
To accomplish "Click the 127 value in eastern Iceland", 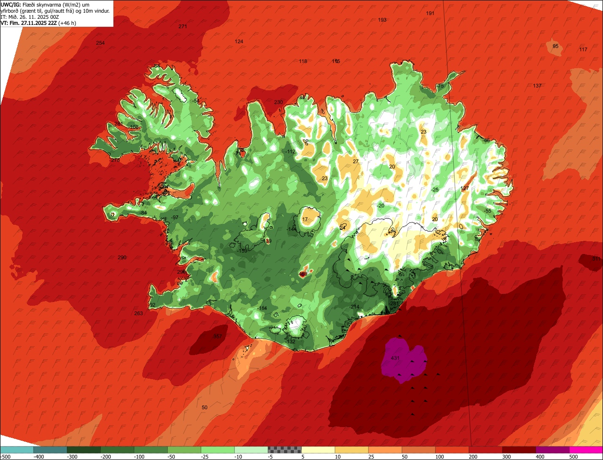I will pyautogui.click(x=464, y=188).
